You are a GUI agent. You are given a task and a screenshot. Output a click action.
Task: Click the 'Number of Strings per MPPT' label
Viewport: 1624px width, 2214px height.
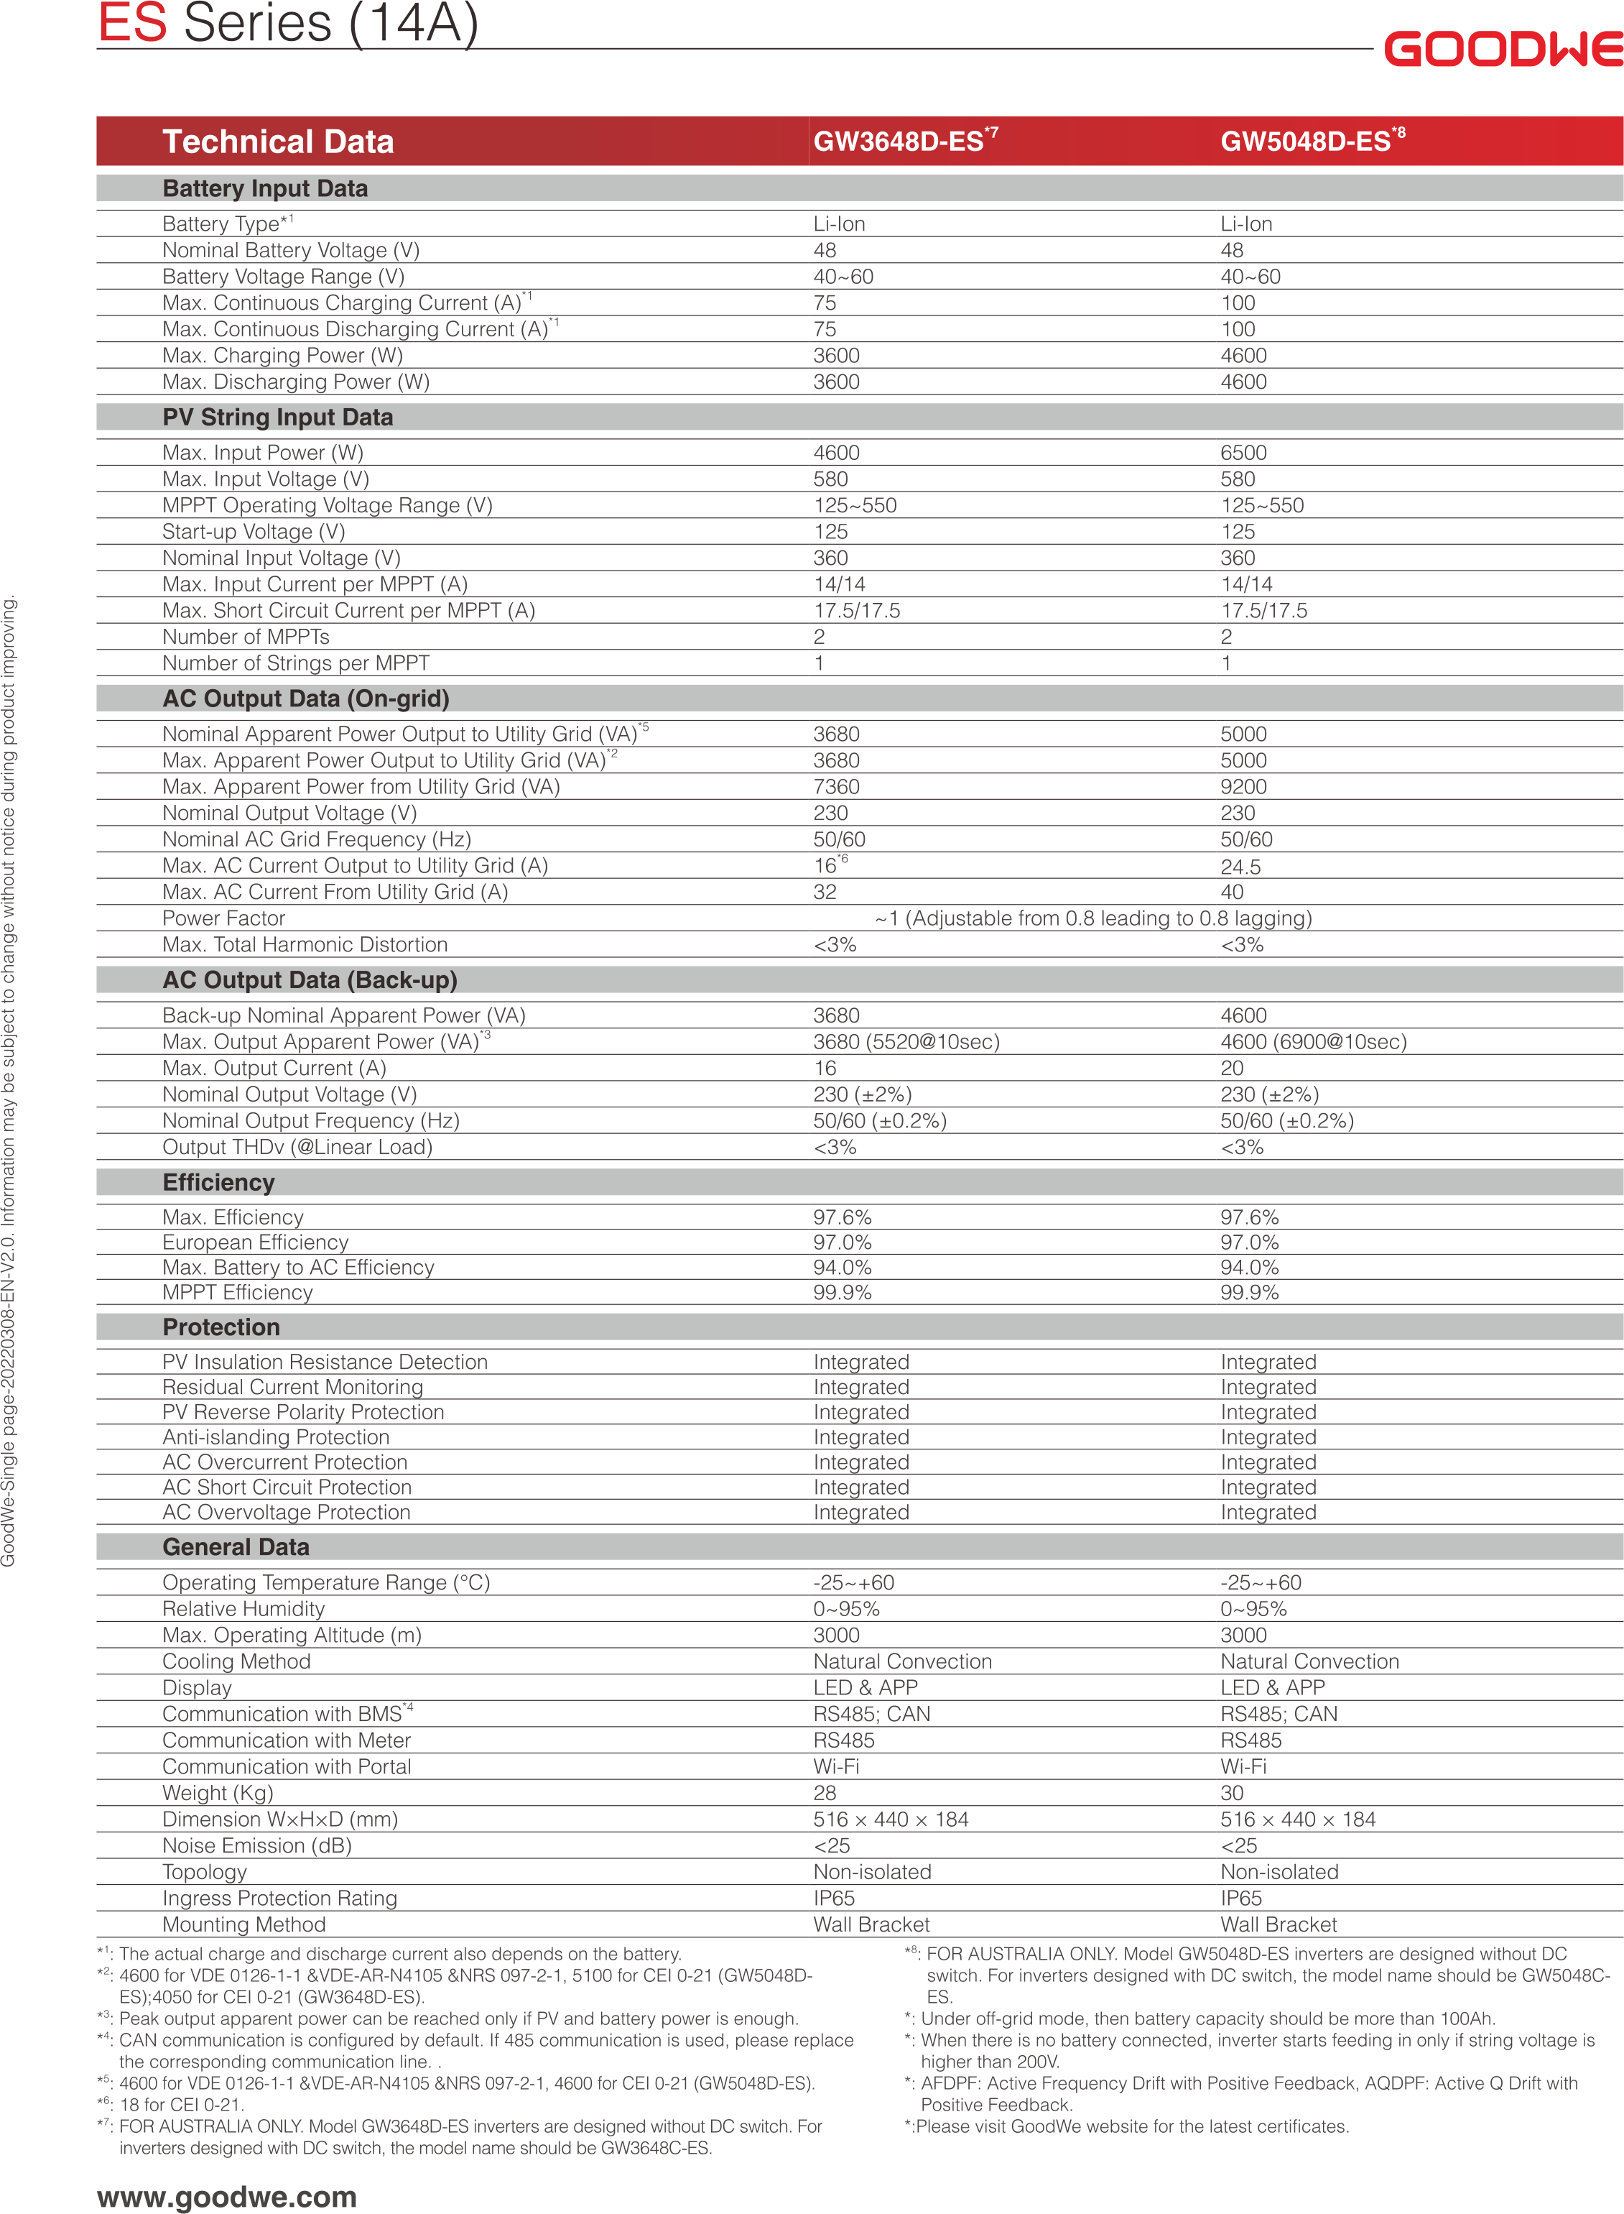point(296,663)
